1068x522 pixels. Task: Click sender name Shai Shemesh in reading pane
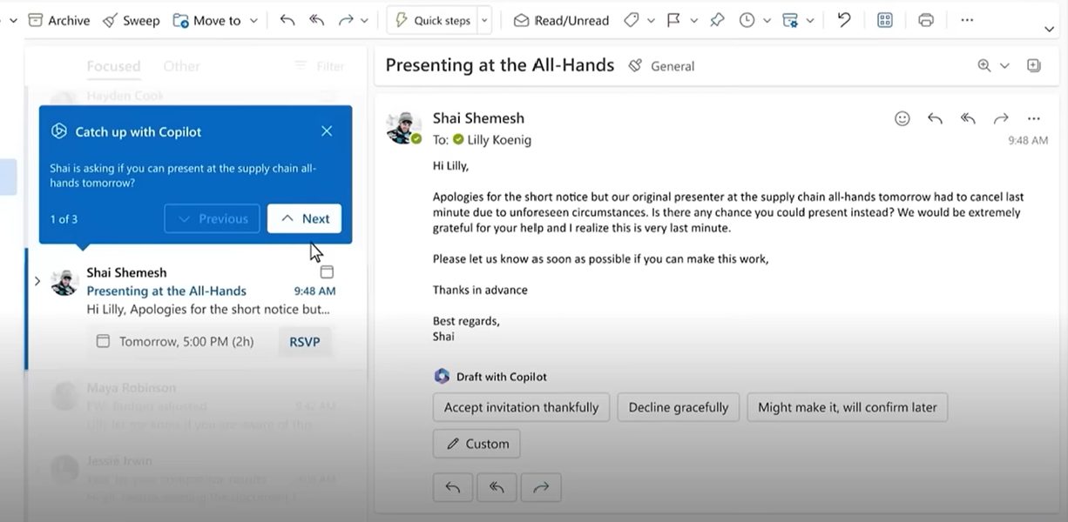[478, 118]
